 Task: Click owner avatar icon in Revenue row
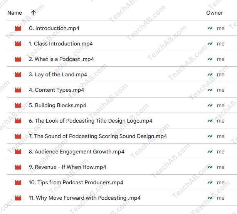tap(210, 167)
